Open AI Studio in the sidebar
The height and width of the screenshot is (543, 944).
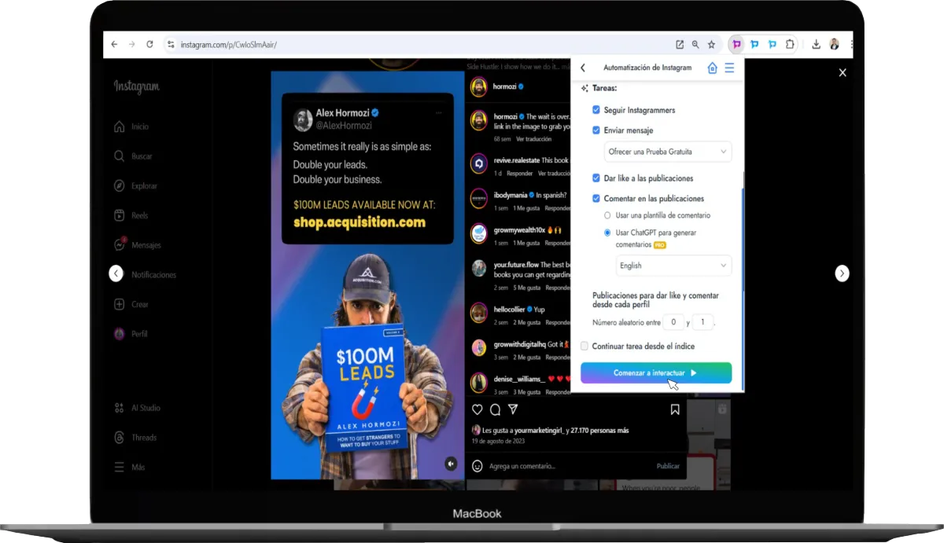(x=137, y=408)
